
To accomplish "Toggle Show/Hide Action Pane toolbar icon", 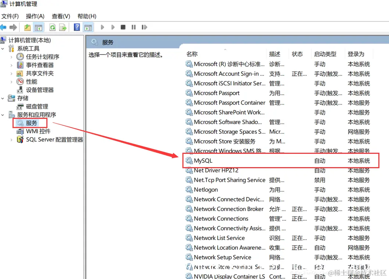I will (x=88, y=28).
